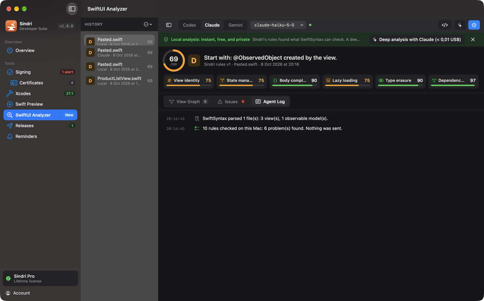Select ProductListView.swift history entry
The height and width of the screenshot is (301, 484).
pos(119,81)
